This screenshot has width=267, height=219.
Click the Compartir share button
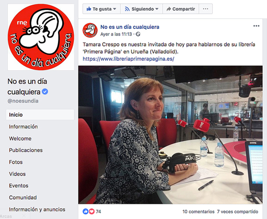[x=181, y=9]
